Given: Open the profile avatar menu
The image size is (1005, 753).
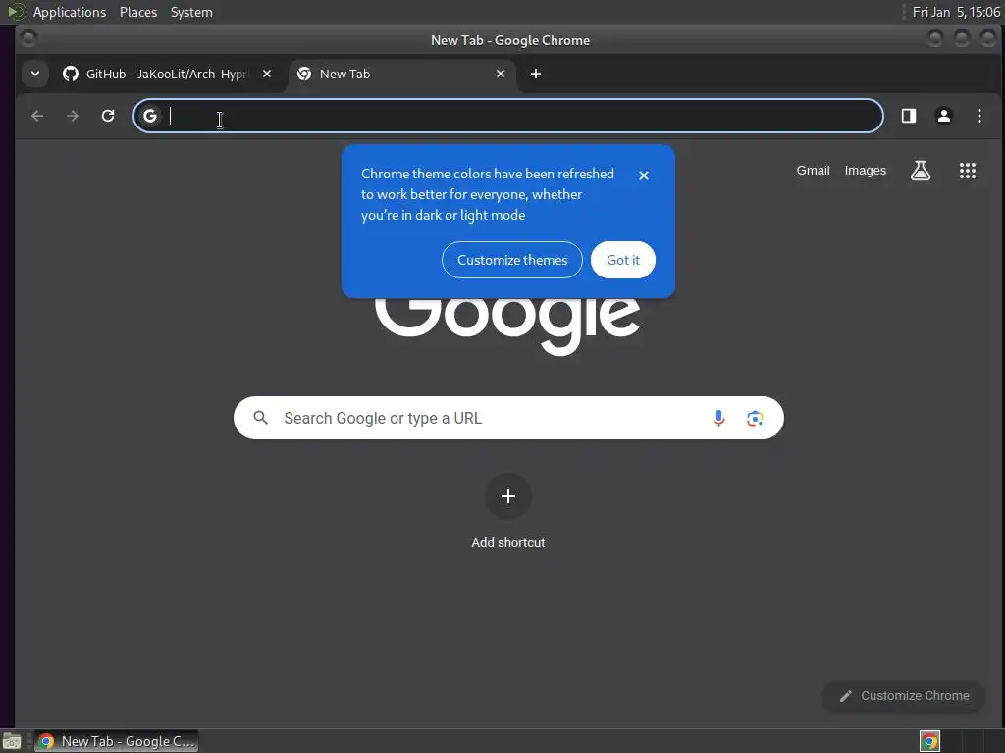Looking at the screenshot, I should click(x=943, y=116).
